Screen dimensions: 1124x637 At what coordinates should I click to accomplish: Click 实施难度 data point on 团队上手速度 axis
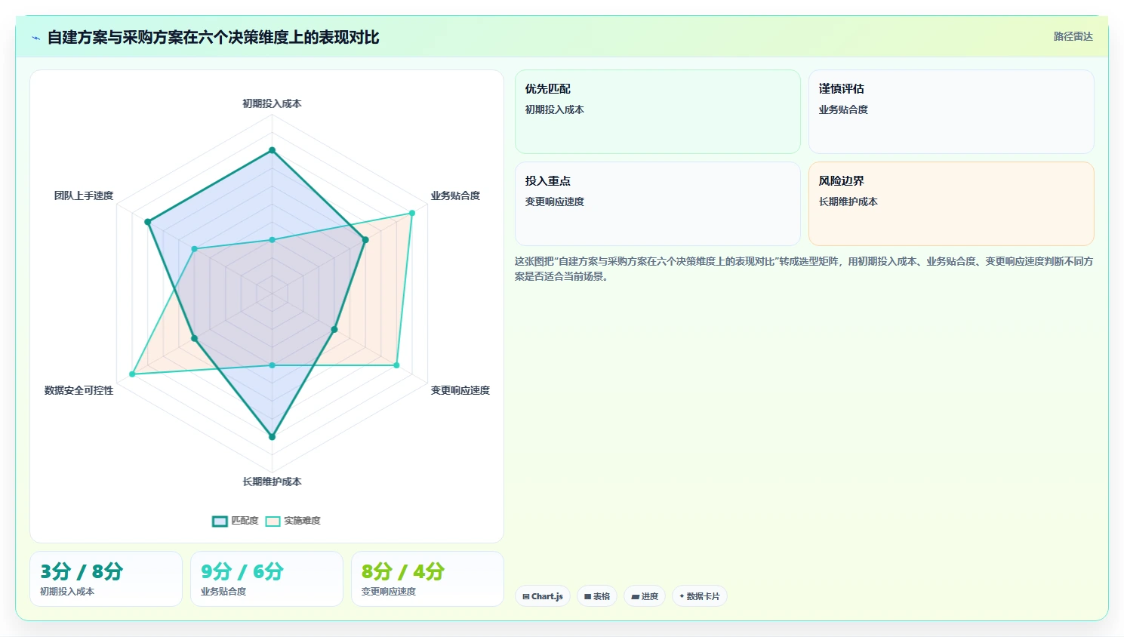coord(195,248)
